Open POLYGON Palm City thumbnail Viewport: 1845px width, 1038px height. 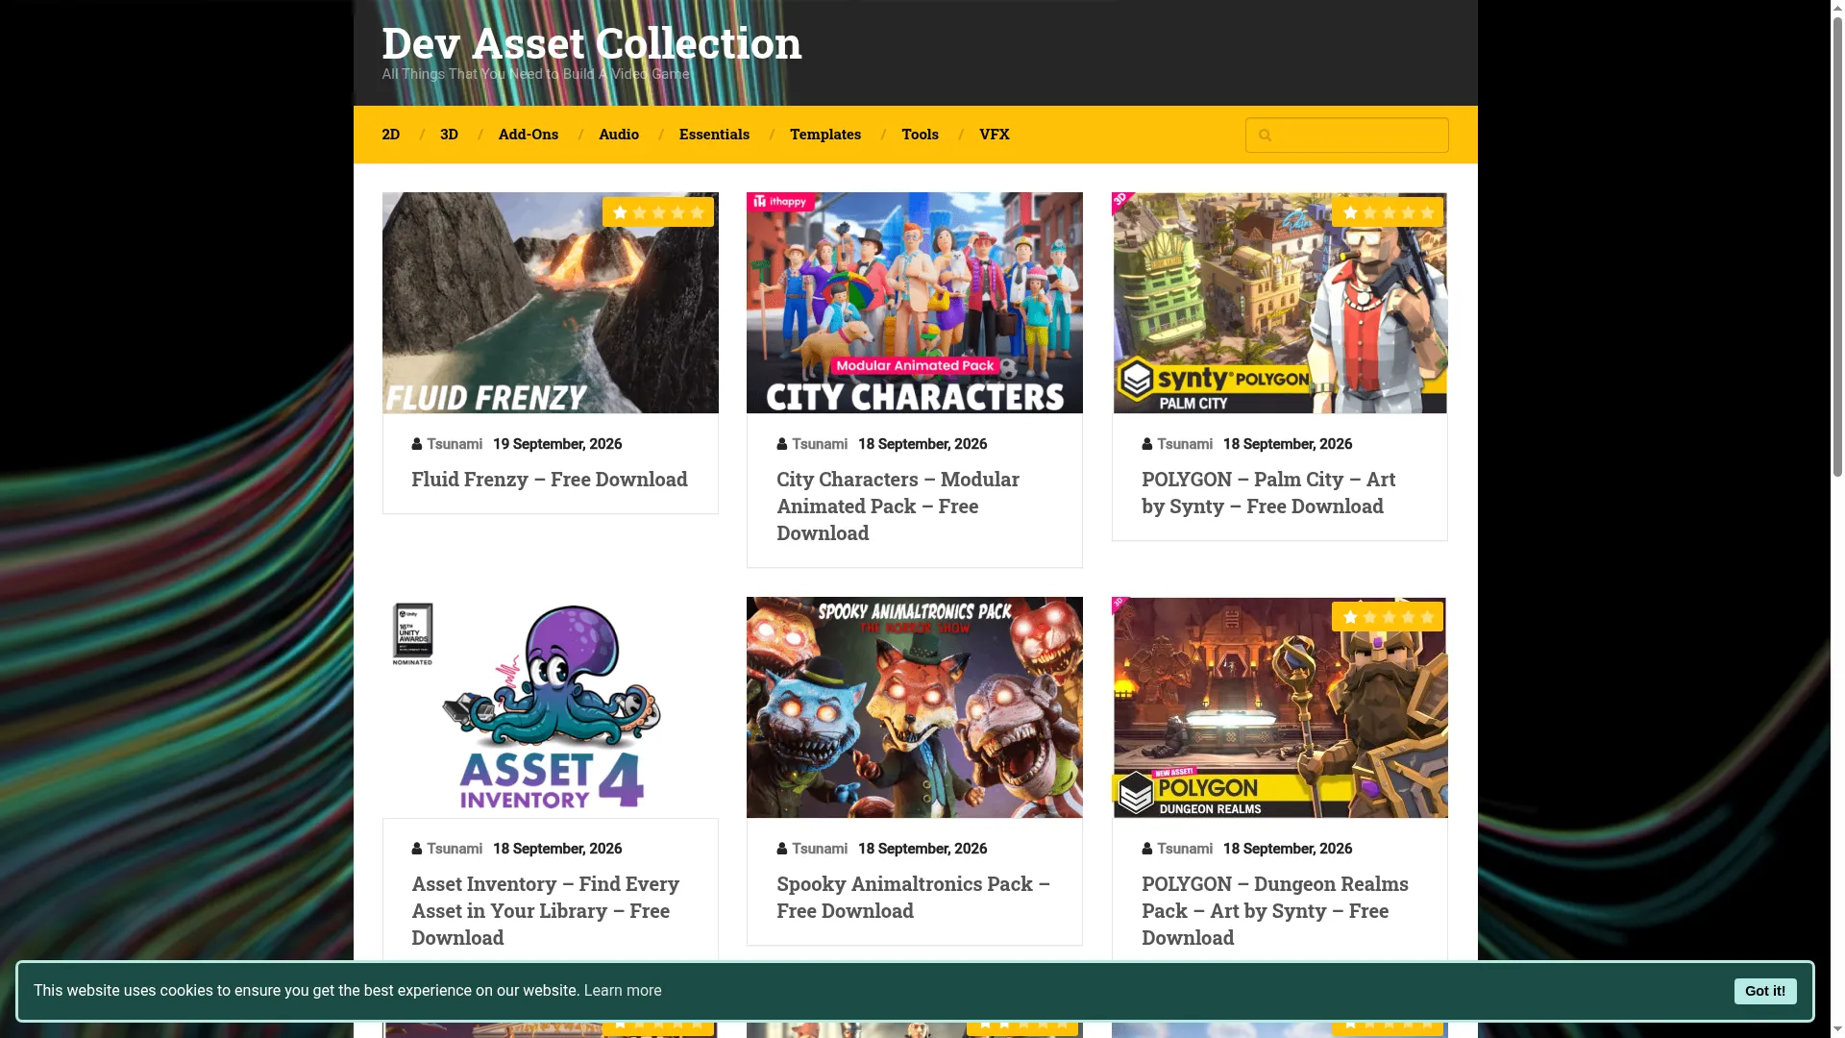(x=1280, y=303)
